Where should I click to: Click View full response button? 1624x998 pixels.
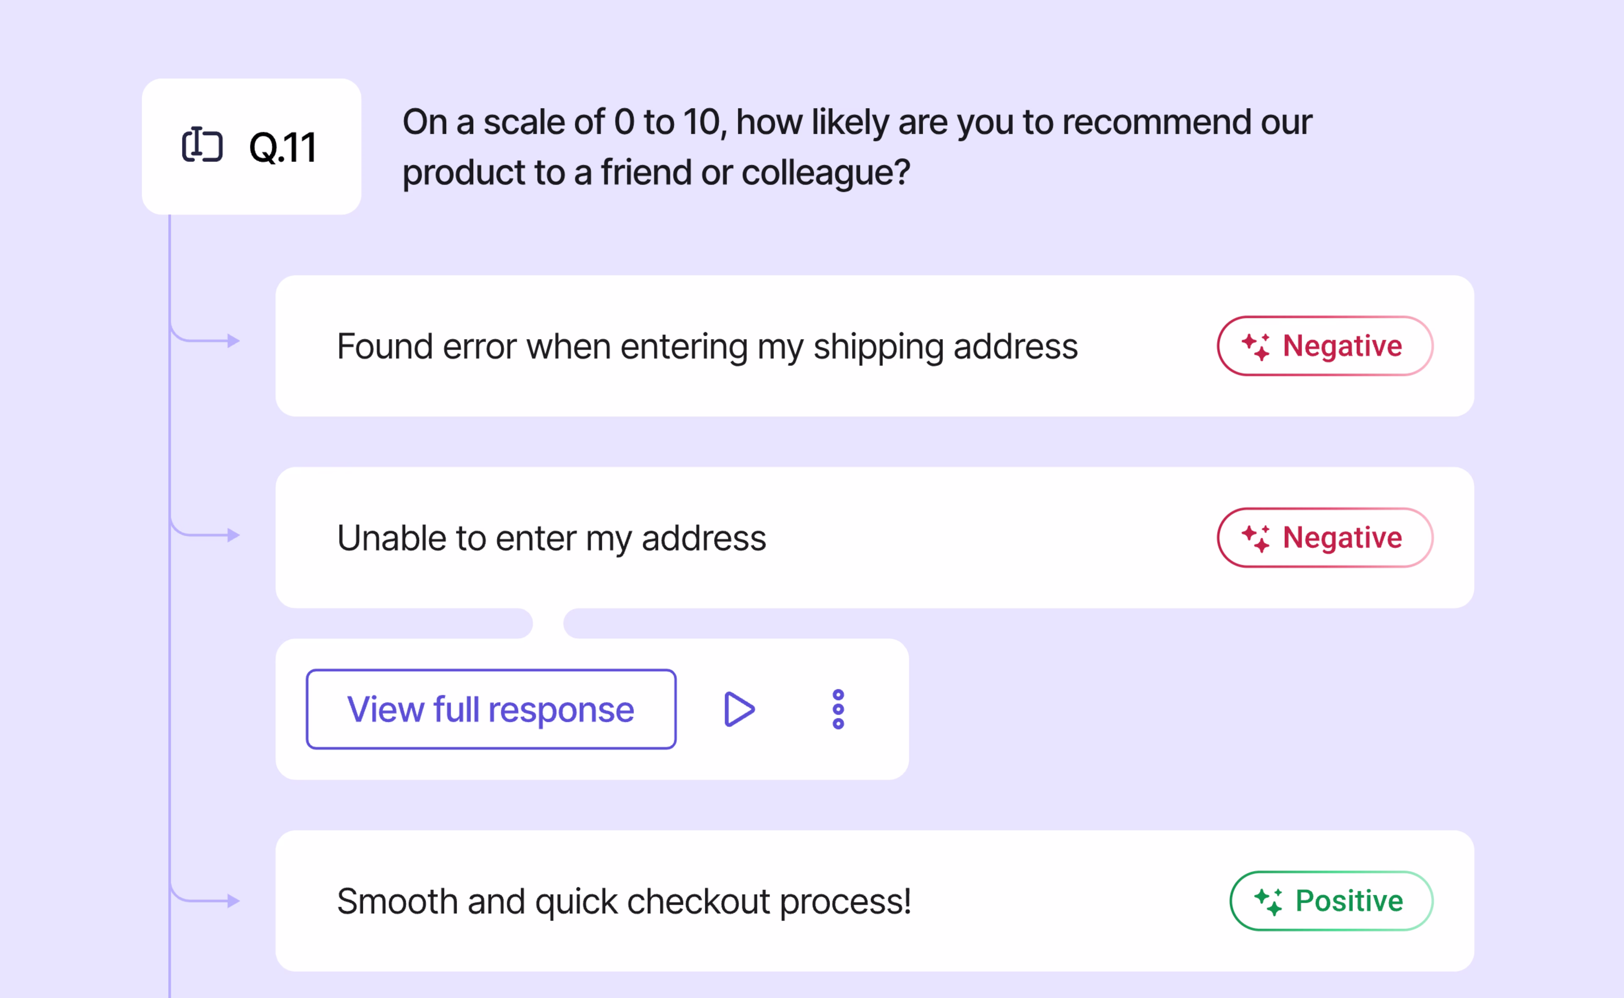pos(491,710)
